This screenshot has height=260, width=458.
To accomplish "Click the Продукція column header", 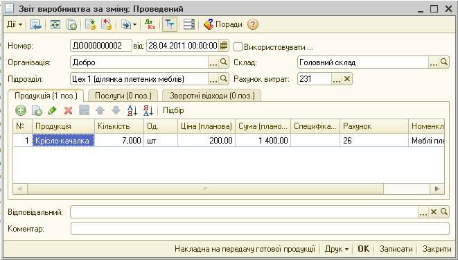I will 63,126.
